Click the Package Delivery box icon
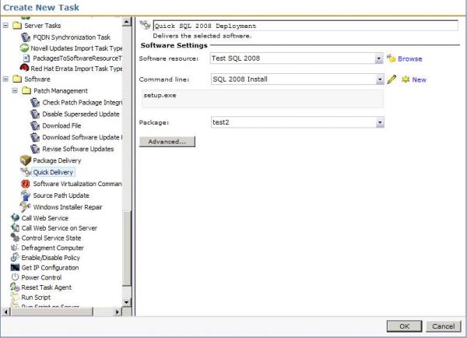Viewport: 467px width, 338px height. 26,160
